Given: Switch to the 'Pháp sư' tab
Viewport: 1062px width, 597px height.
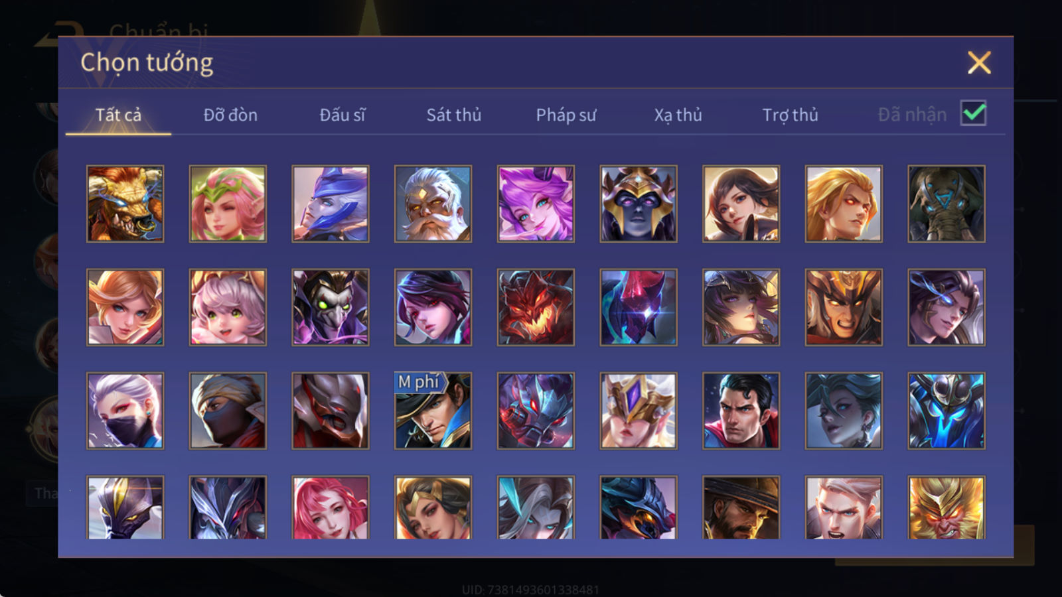Looking at the screenshot, I should pos(566,115).
